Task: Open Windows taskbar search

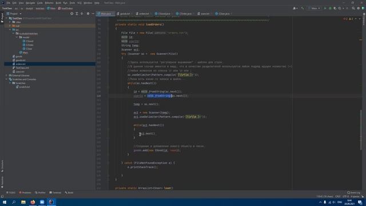Action: [14, 202]
